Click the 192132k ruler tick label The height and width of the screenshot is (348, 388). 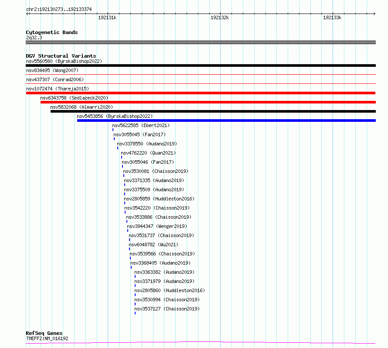[x=220, y=17]
